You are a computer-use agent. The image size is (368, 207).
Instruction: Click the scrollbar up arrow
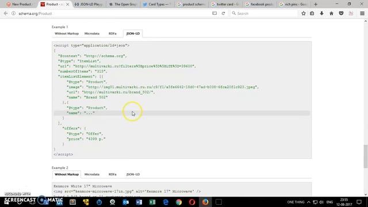366,21
